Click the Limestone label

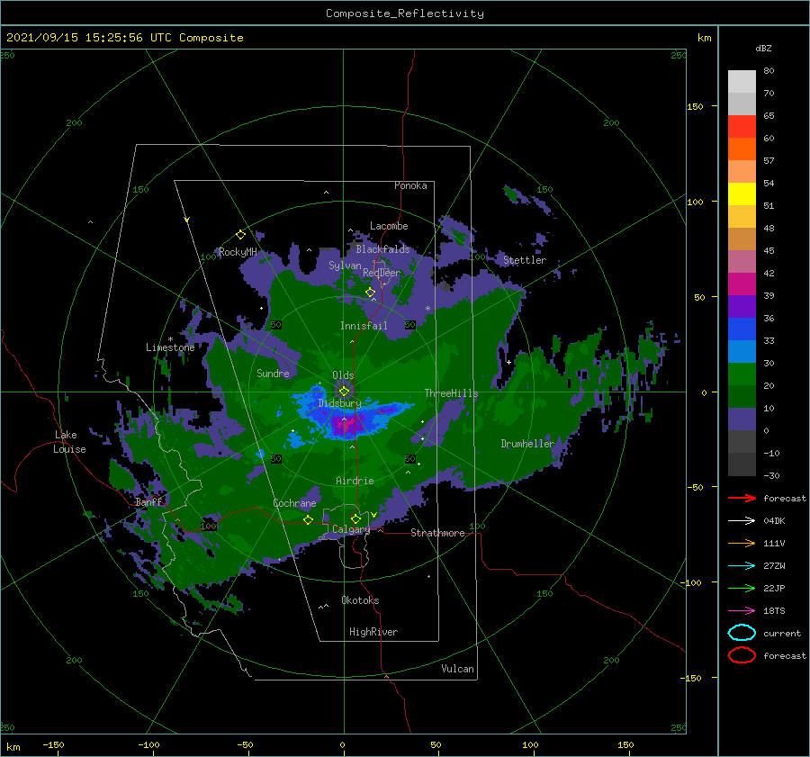tap(170, 347)
